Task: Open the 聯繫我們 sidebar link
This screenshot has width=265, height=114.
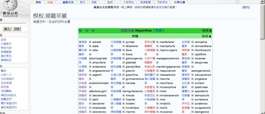Action: pos(6,99)
